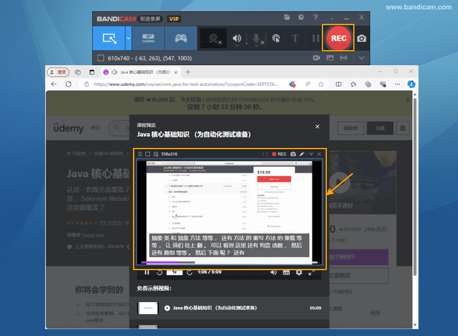Go back in the browser
Screen dimensions: 458x336
[x=54, y=84]
